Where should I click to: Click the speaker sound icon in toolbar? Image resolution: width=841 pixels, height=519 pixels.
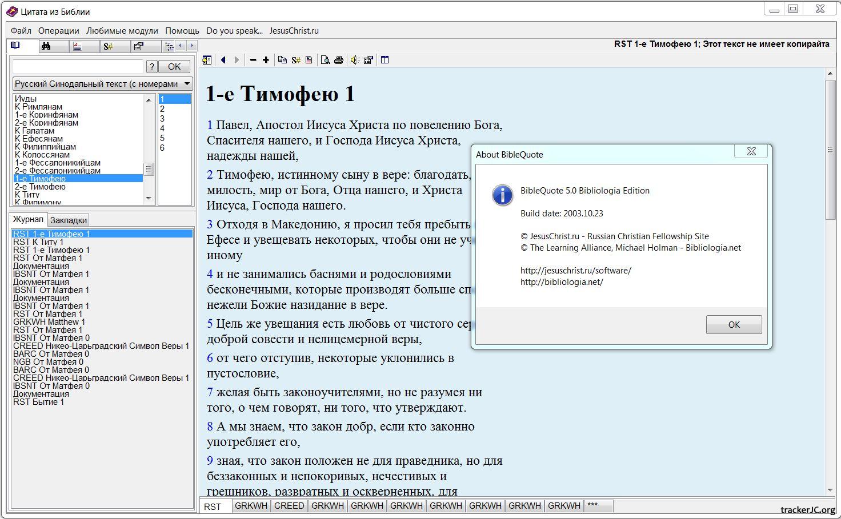(354, 60)
